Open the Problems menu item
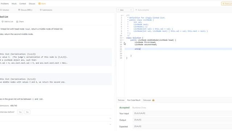The width and height of the screenshot is (232, 131). (x=5, y=4)
